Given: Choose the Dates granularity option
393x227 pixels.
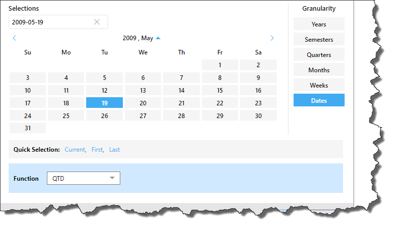Looking at the screenshot, I should click(319, 100).
